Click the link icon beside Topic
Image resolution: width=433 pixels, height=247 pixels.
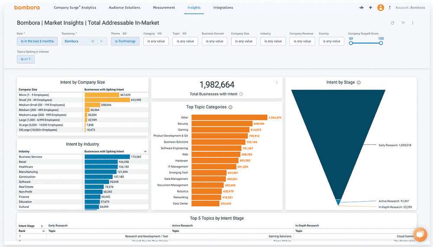point(184,33)
